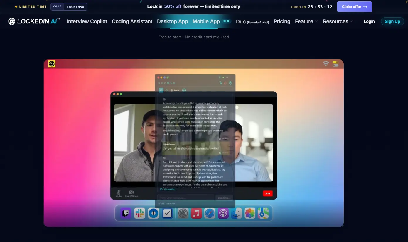Open the Desktop App page

coord(172,21)
